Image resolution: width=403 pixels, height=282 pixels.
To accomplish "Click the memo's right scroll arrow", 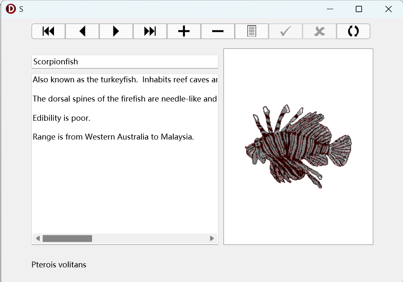I will pyautogui.click(x=212, y=239).
